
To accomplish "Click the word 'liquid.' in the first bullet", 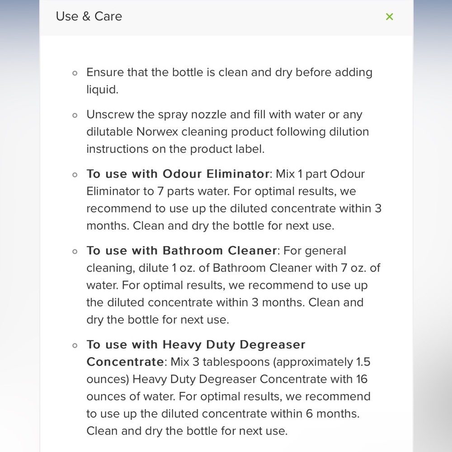I will pos(103,89).
